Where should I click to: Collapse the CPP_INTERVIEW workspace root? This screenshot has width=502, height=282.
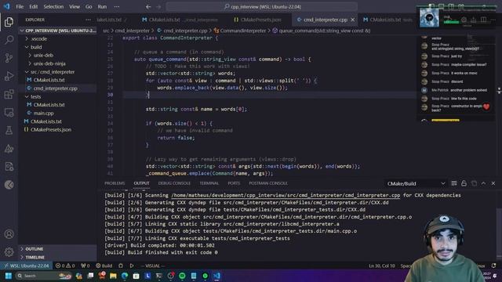(57, 31)
